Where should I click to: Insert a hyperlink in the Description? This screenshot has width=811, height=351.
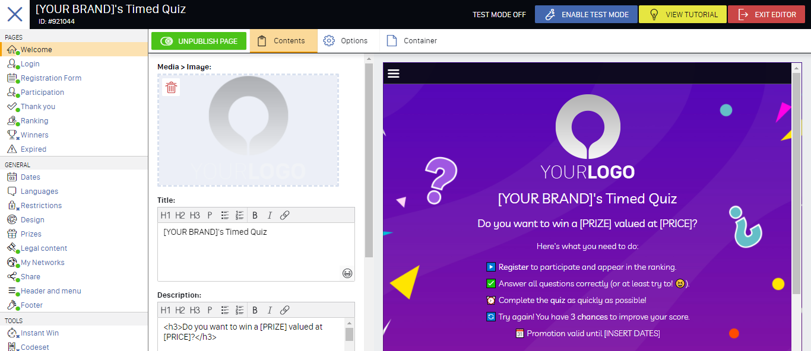tap(284, 309)
